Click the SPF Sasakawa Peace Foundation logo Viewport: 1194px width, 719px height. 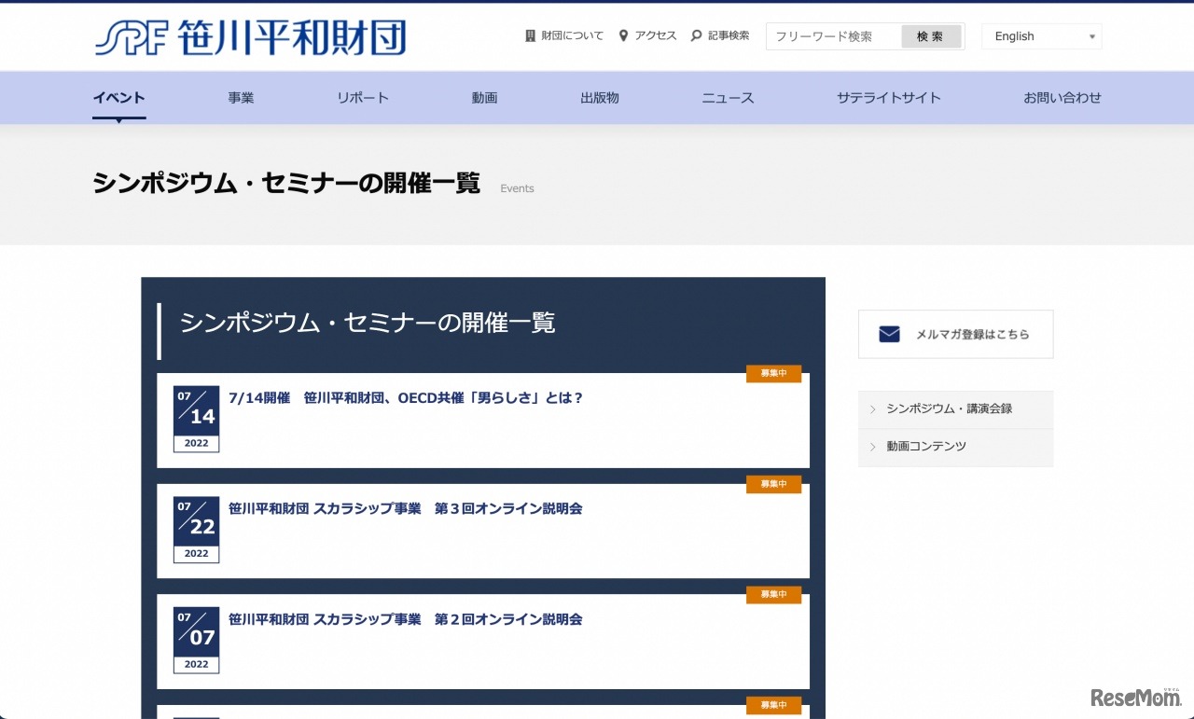click(x=250, y=37)
